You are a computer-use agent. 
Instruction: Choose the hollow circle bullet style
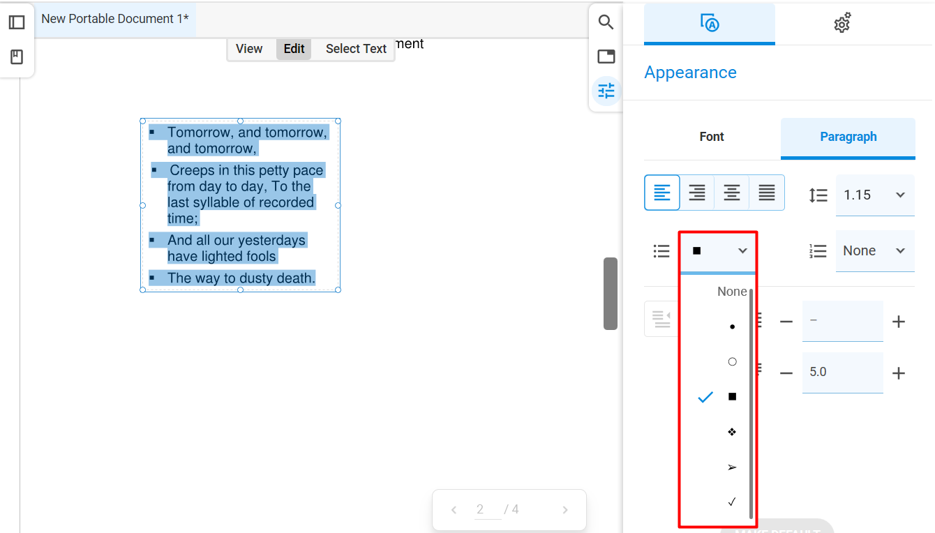(x=732, y=361)
